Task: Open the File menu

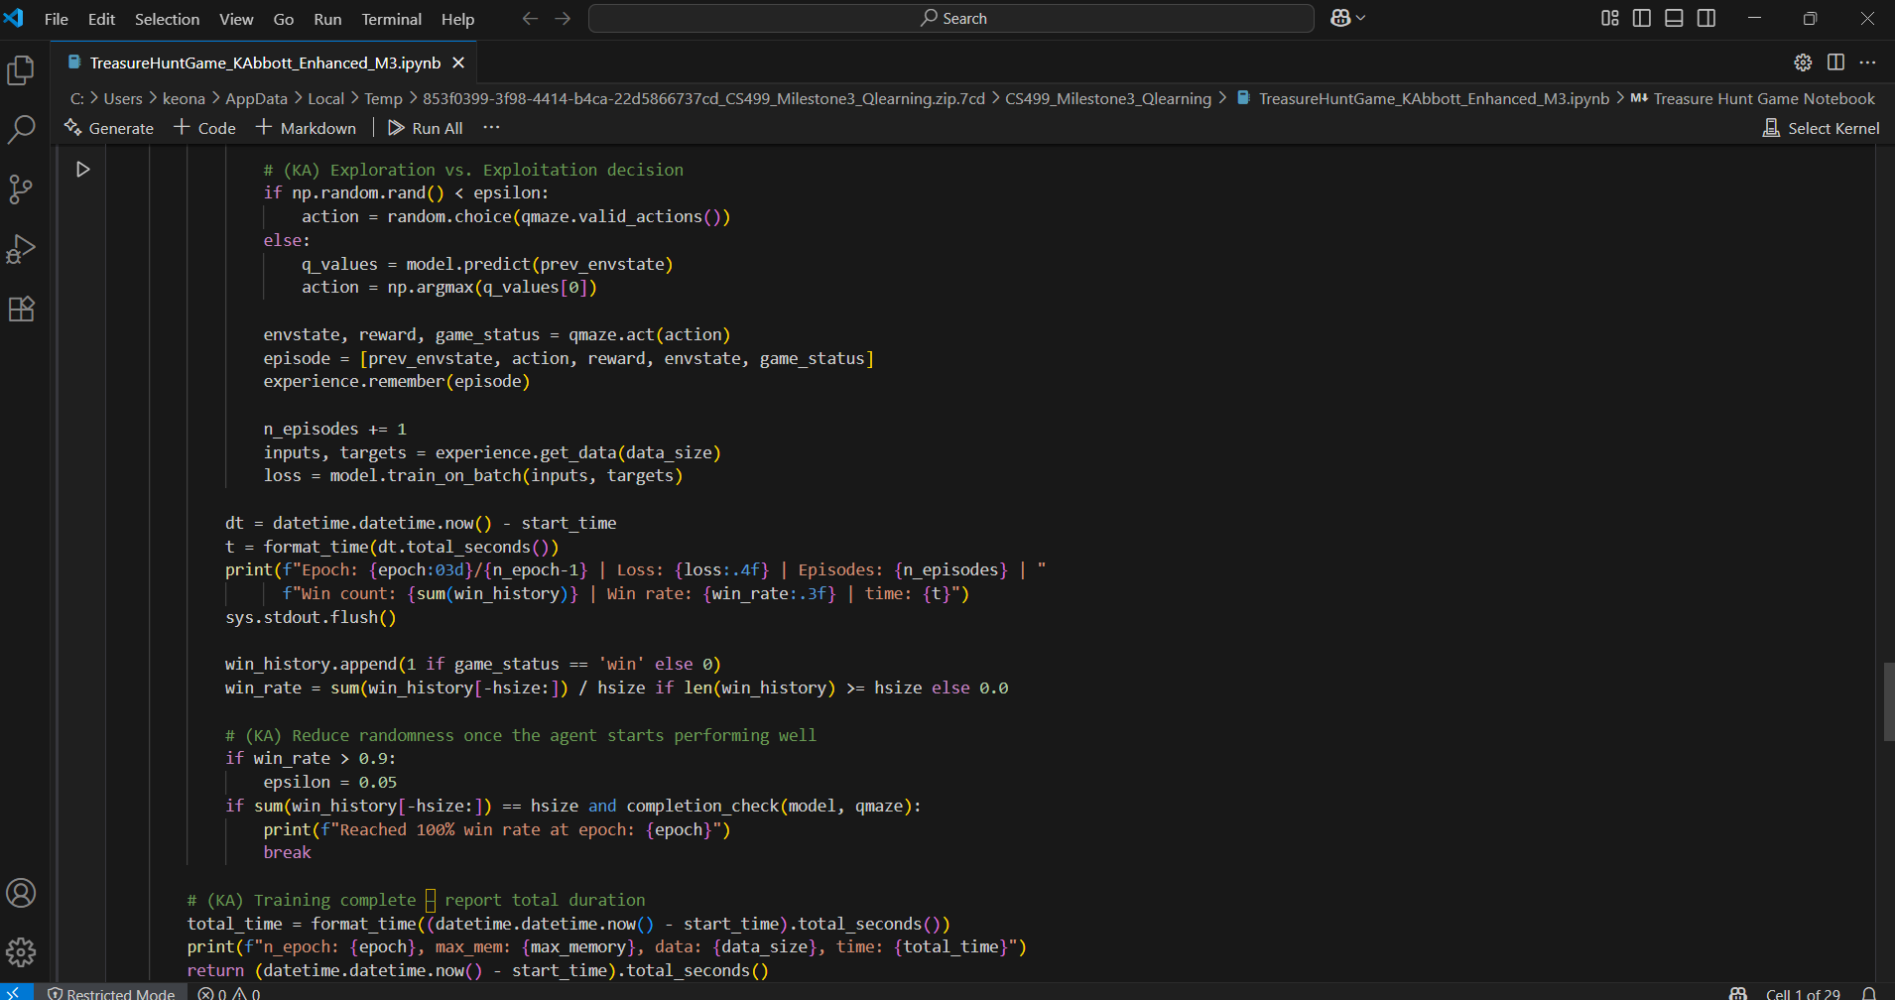Action: (57, 19)
